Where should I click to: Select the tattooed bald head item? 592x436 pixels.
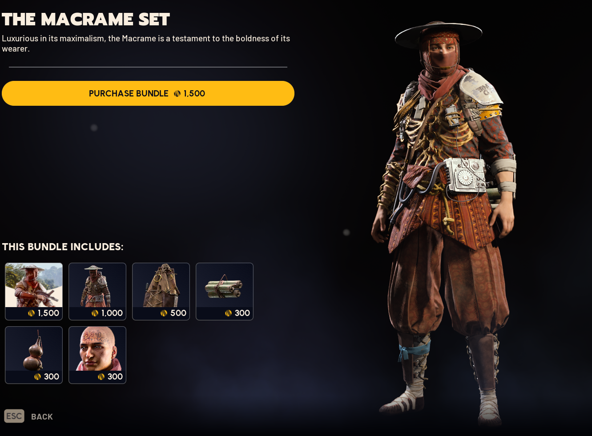[97, 355]
